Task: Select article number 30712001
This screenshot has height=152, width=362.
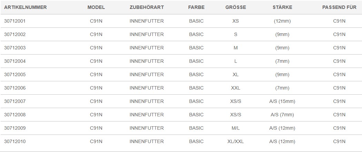Action: tap(15, 21)
